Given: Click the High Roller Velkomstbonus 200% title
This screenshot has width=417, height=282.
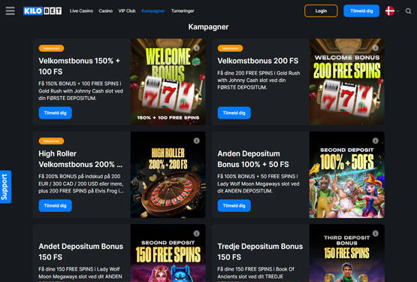Looking at the screenshot, I should pyautogui.click(x=80, y=159).
